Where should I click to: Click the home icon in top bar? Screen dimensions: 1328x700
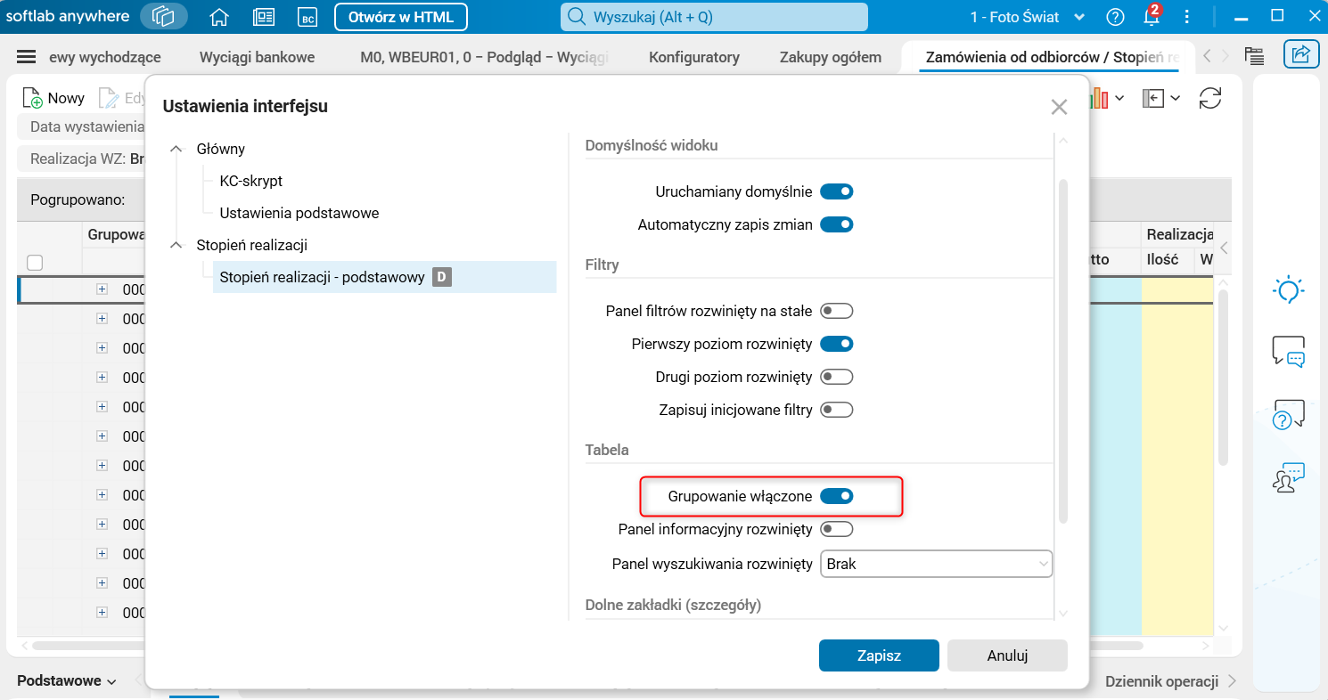[219, 17]
